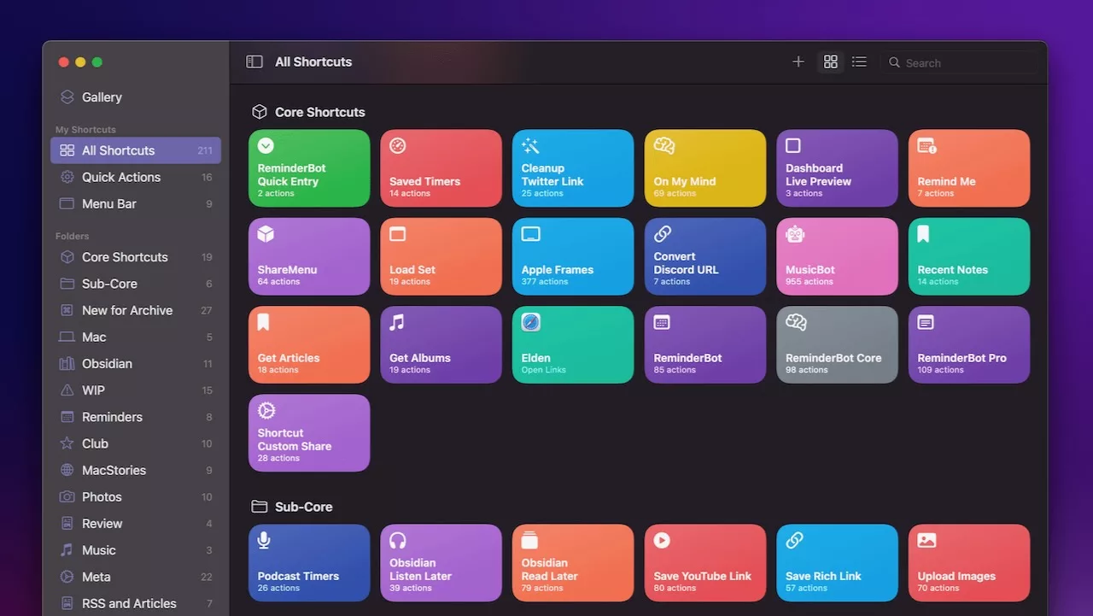Screen dimensions: 1093x616
Task: Click Save YouTube Link play icon
Action: 662,540
